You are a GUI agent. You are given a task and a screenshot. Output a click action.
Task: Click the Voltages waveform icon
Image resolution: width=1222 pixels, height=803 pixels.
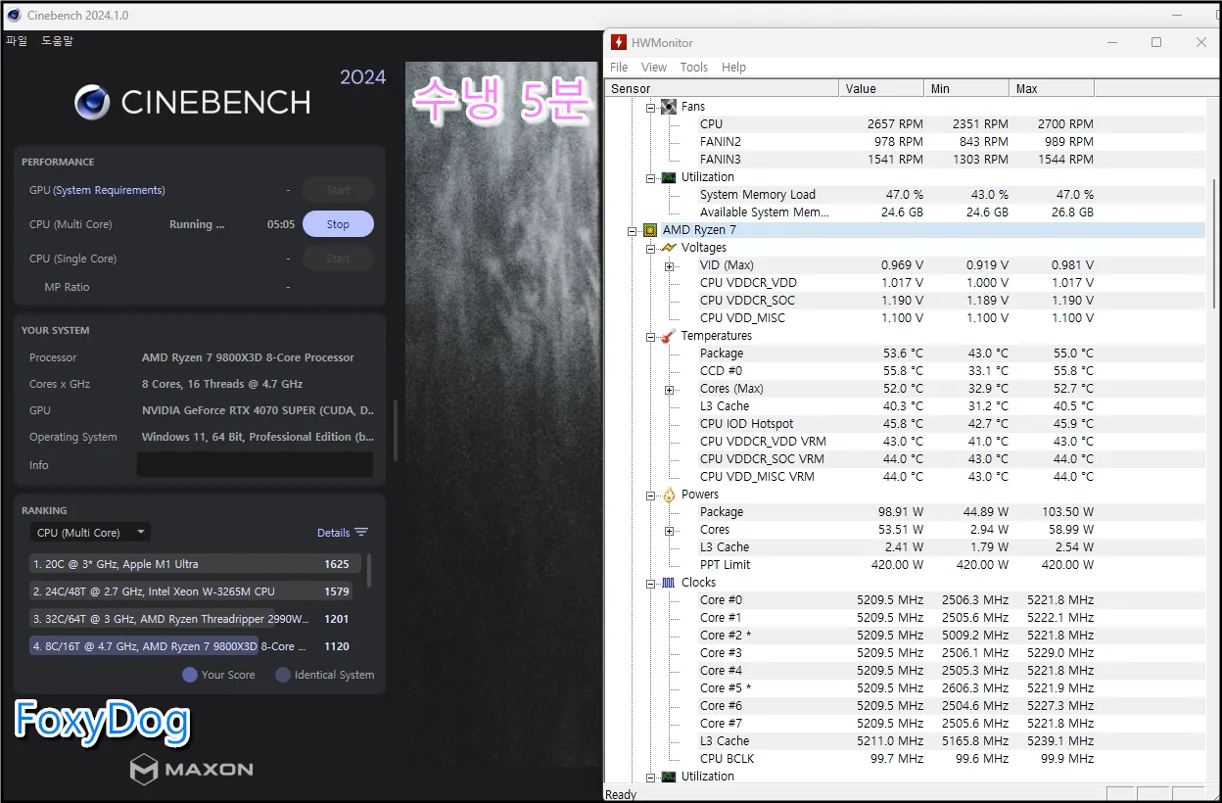[669, 248]
